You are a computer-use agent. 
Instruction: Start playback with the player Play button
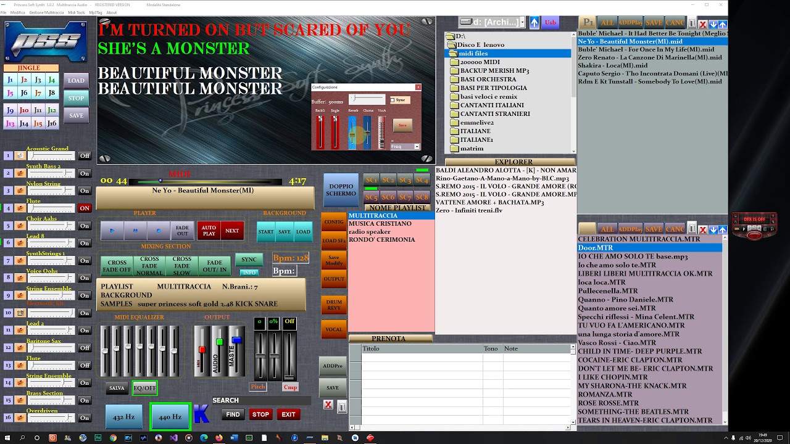pos(112,231)
